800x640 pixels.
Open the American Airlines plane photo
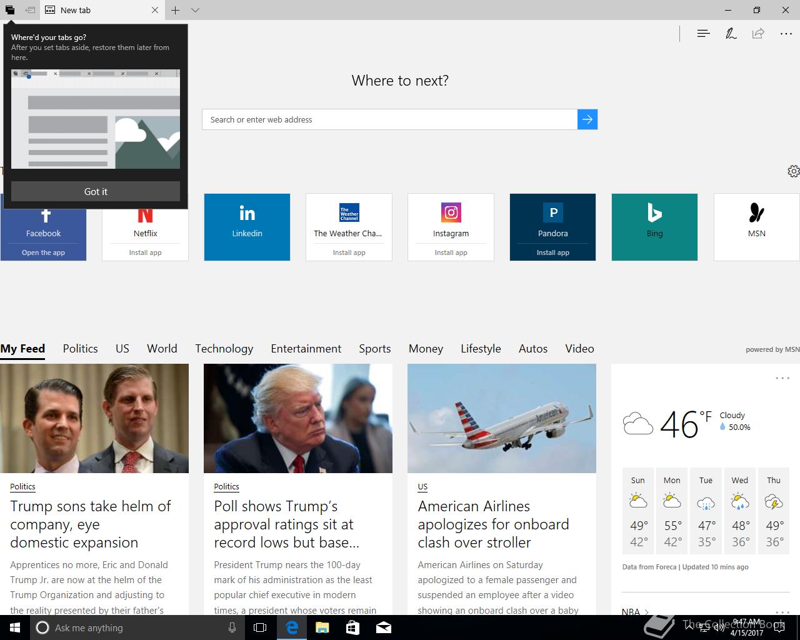(x=502, y=418)
